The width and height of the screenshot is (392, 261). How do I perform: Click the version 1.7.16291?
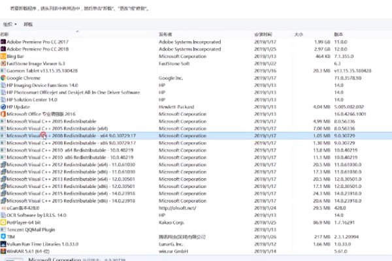[x=344, y=223]
